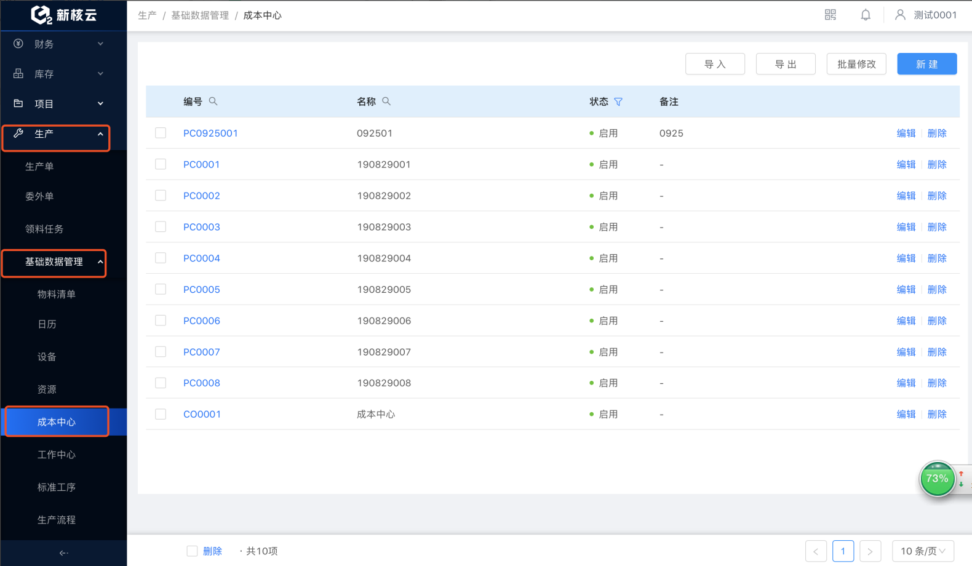Click the 导出 button
This screenshot has height=566, width=972.
click(x=786, y=64)
